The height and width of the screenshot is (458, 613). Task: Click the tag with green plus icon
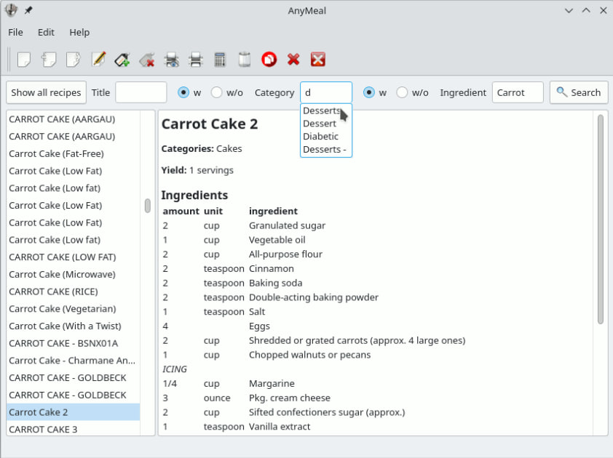pyautogui.click(x=122, y=60)
